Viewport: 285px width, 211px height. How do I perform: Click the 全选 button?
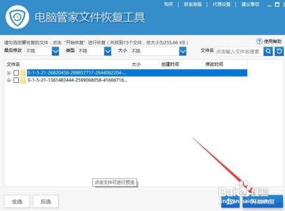pos(17,201)
